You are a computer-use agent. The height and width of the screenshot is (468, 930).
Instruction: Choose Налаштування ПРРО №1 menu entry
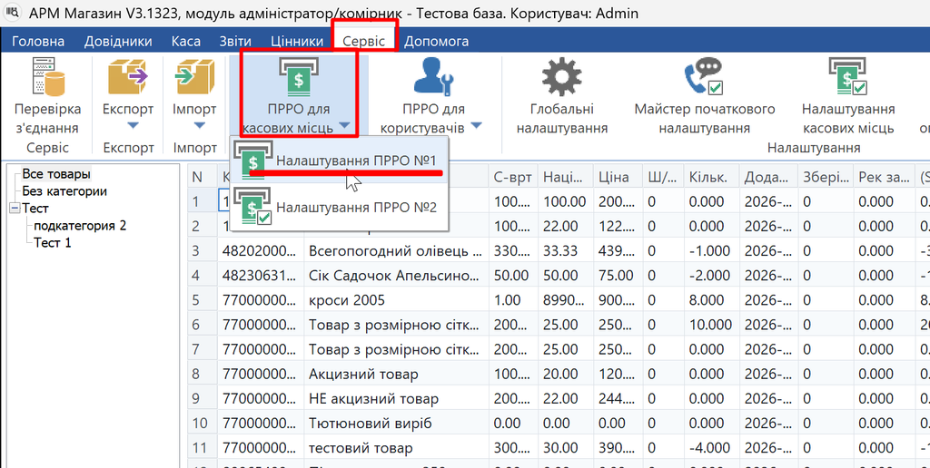click(x=339, y=160)
